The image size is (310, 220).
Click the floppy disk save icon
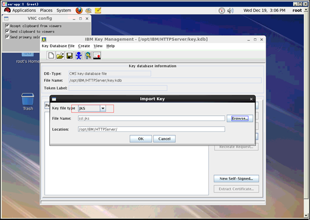click(x=69, y=55)
